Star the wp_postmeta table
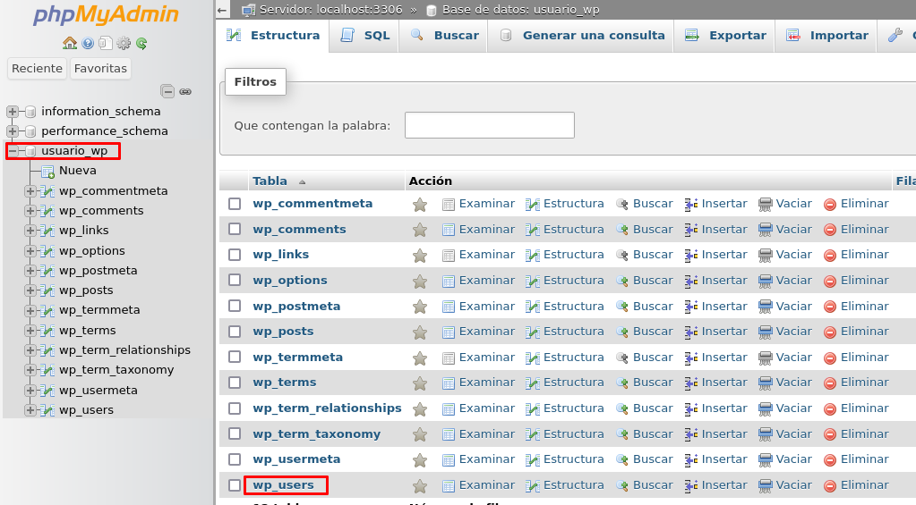916x505 pixels. (419, 307)
